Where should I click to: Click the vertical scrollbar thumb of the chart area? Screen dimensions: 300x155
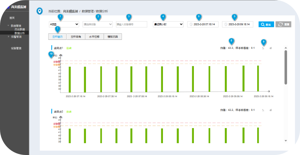click(286, 66)
